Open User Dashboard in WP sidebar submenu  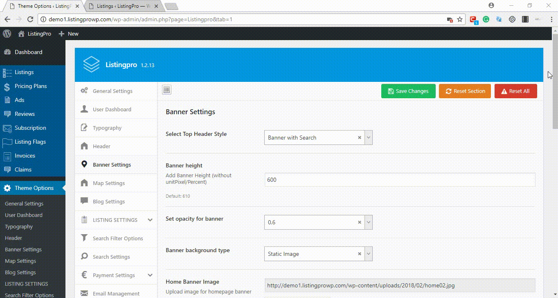point(24,215)
